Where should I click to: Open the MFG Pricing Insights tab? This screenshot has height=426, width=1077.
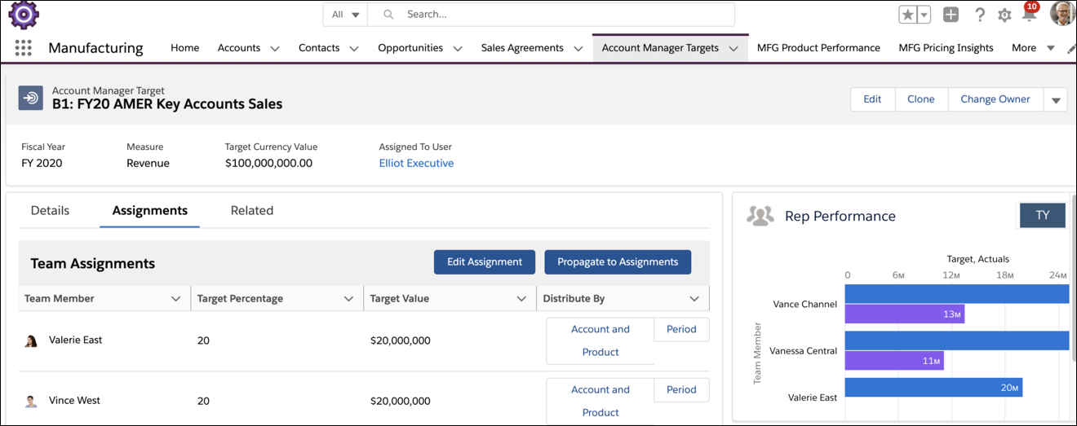point(946,48)
